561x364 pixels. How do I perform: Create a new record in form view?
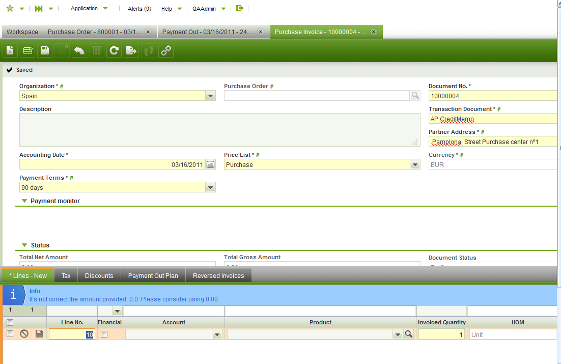point(10,50)
